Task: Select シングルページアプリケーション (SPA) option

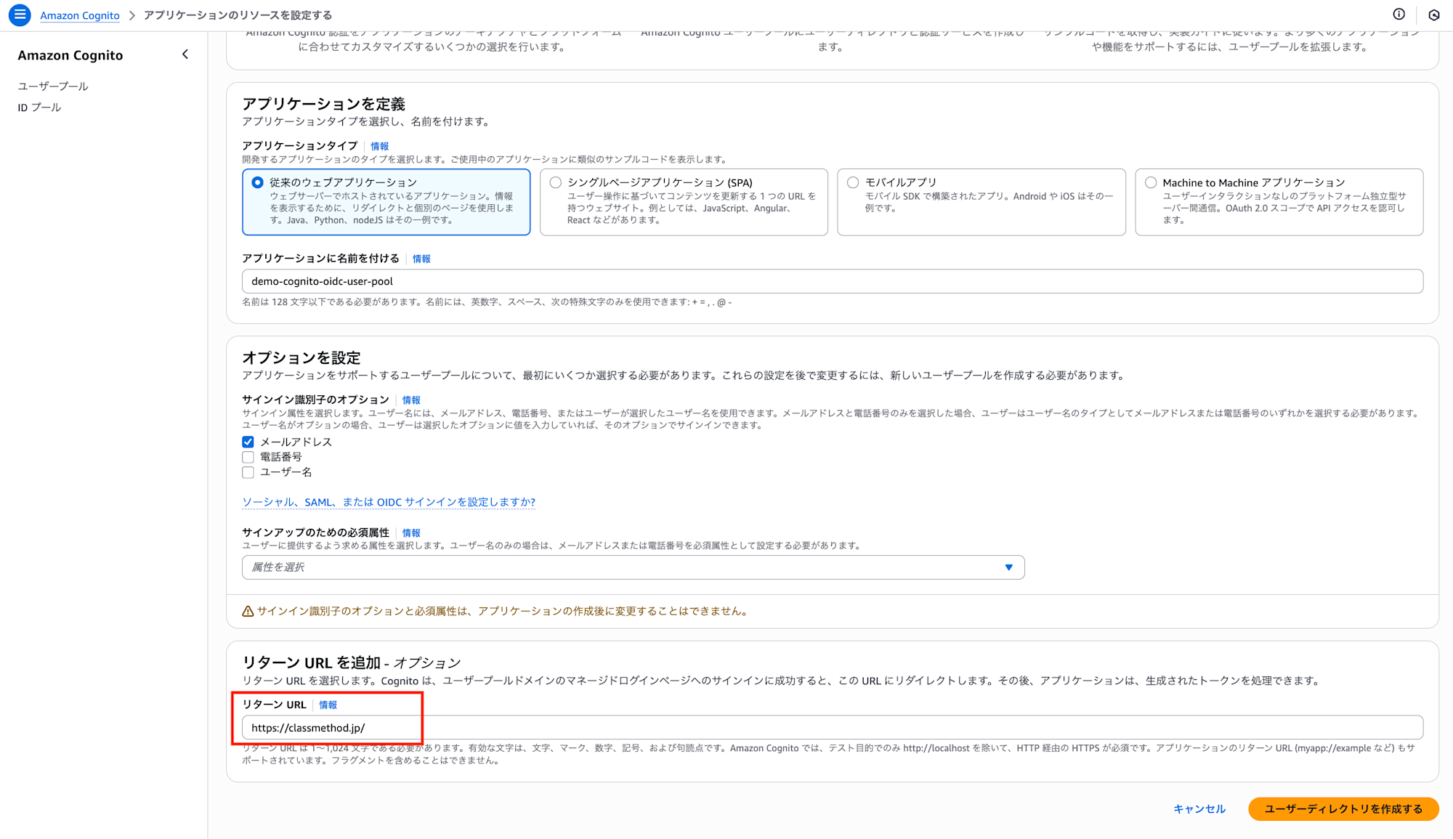Action: (556, 182)
